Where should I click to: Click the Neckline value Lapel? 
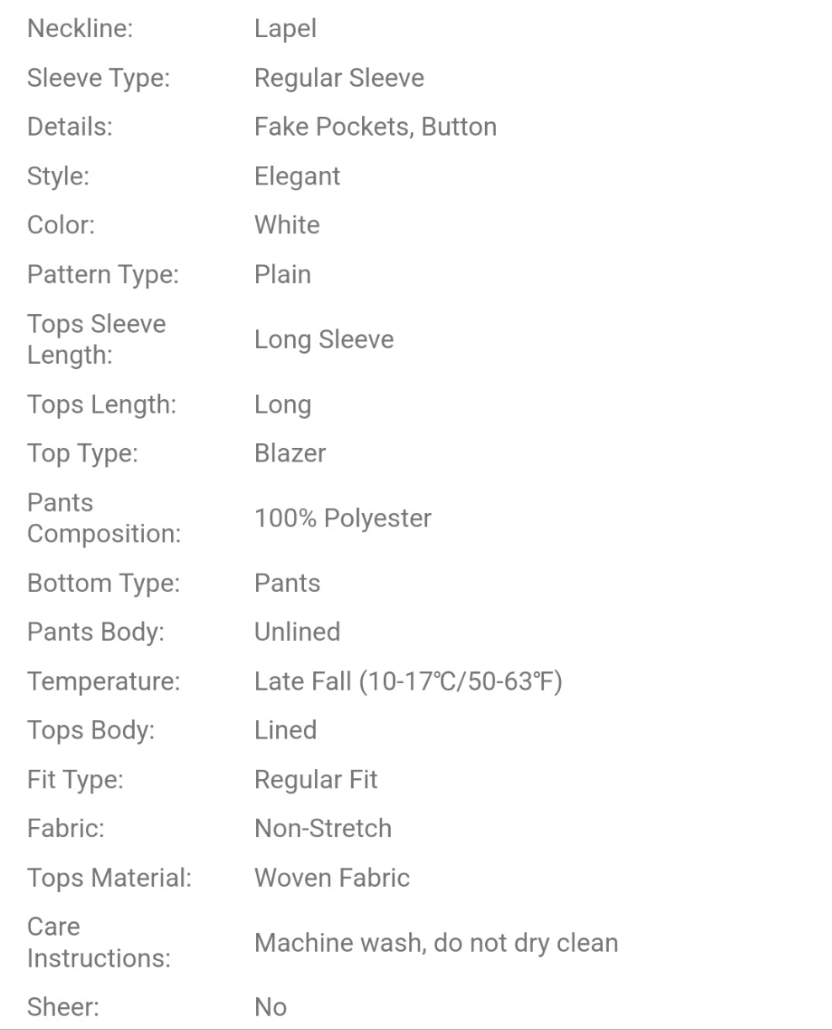[x=285, y=29]
